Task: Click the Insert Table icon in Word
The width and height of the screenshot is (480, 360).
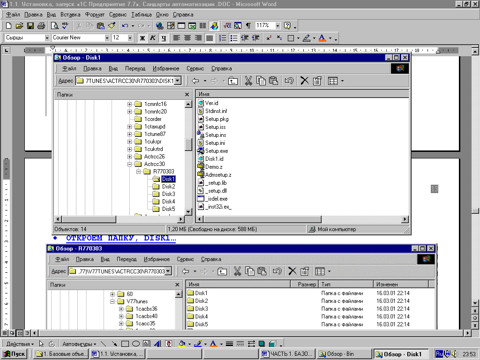Action: tap(181, 26)
